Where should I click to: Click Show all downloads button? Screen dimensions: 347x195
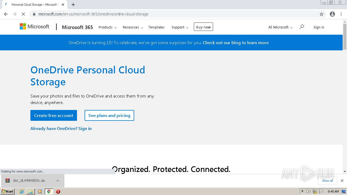(327, 181)
